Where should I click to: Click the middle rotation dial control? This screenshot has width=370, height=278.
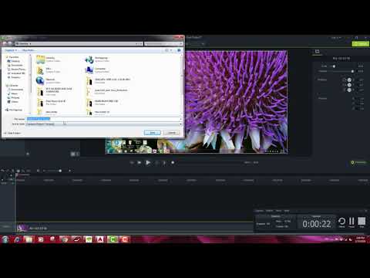click(349, 85)
